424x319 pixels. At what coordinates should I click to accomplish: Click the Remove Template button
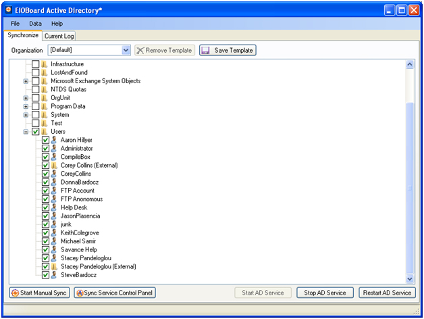coord(165,51)
